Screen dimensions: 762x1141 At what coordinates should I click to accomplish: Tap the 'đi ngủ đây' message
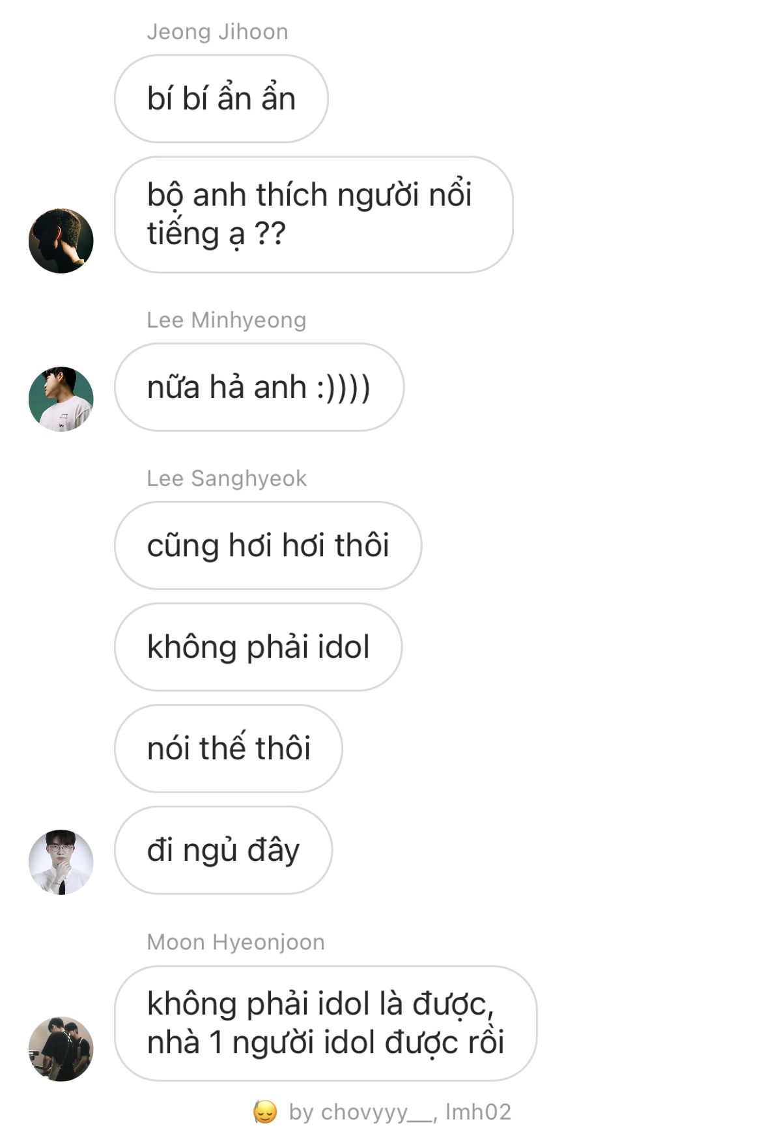(223, 851)
